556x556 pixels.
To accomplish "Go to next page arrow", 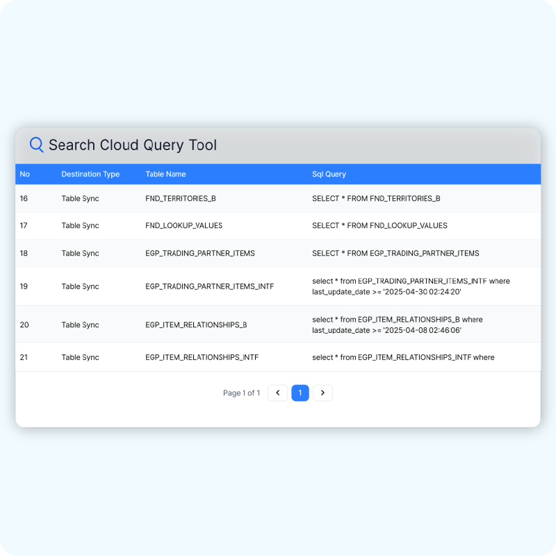I will point(322,393).
